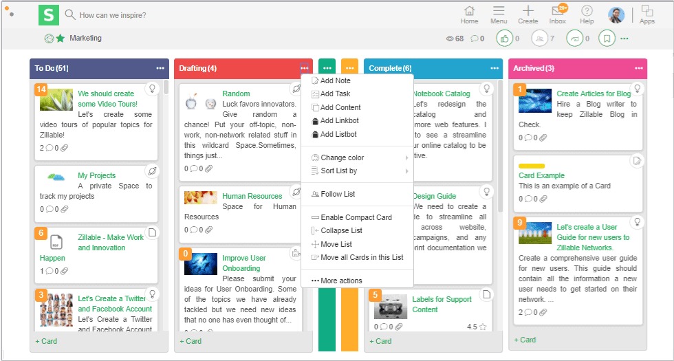Click the search magnifier icon
This screenshot has width=674, height=361.
tap(70, 15)
